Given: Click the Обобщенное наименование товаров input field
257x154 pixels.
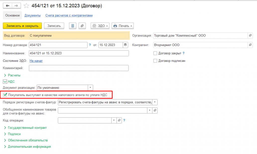Looking at the screenshot, I should coord(103,110).
